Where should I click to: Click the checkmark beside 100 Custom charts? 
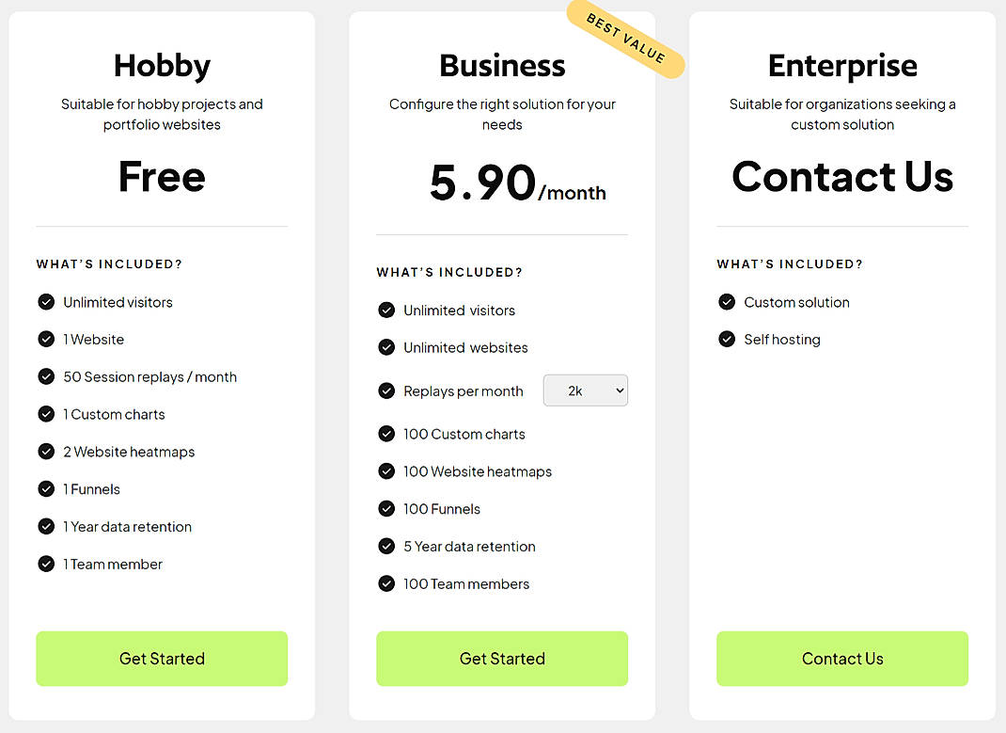tap(386, 434)
